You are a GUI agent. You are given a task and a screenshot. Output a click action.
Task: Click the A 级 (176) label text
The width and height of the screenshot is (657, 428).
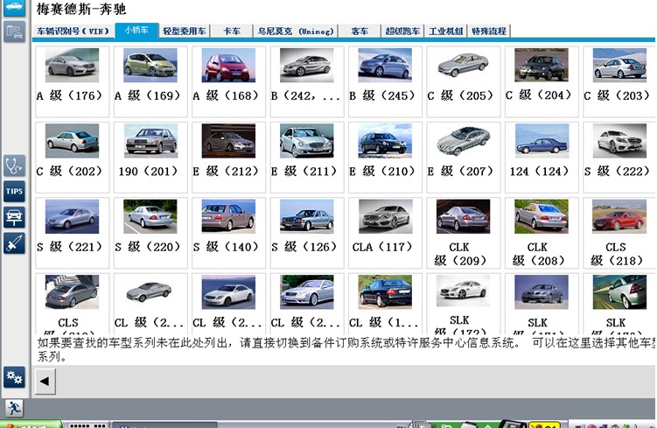pos(69,95)
